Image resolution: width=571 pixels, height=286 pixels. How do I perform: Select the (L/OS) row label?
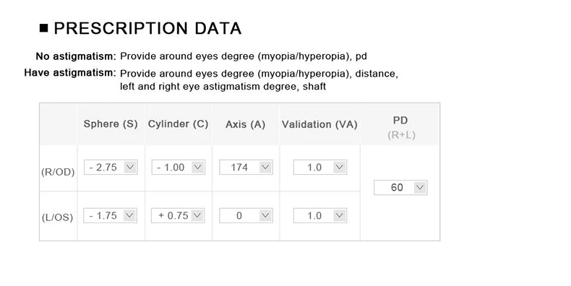click(57, 217)
